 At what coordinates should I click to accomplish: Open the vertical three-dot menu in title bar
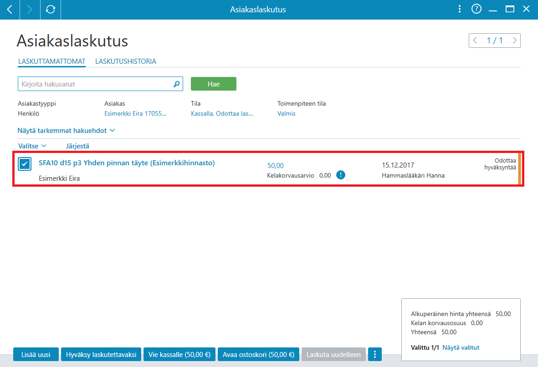point(460,9)
